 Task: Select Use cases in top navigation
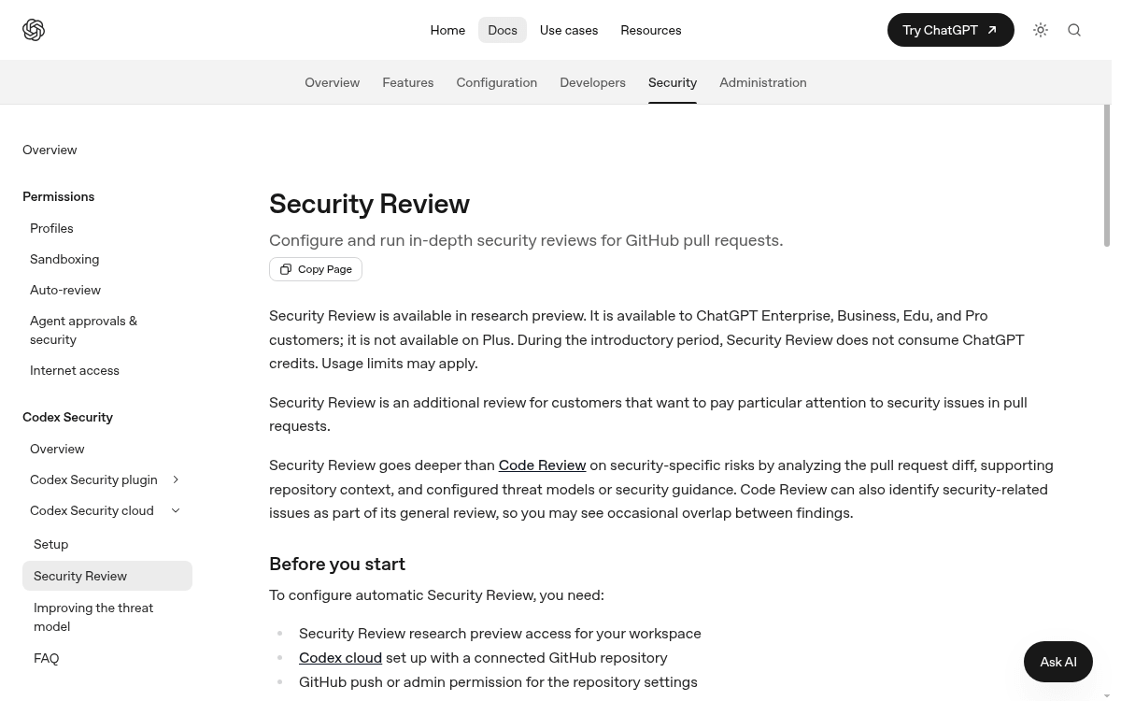(x=569, y=30)
